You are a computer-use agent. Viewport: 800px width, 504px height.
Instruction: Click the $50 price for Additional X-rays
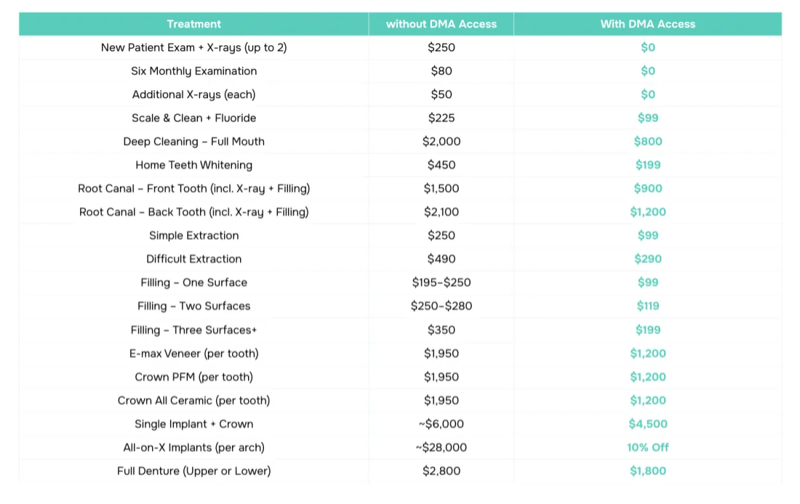tap(441, 95)
